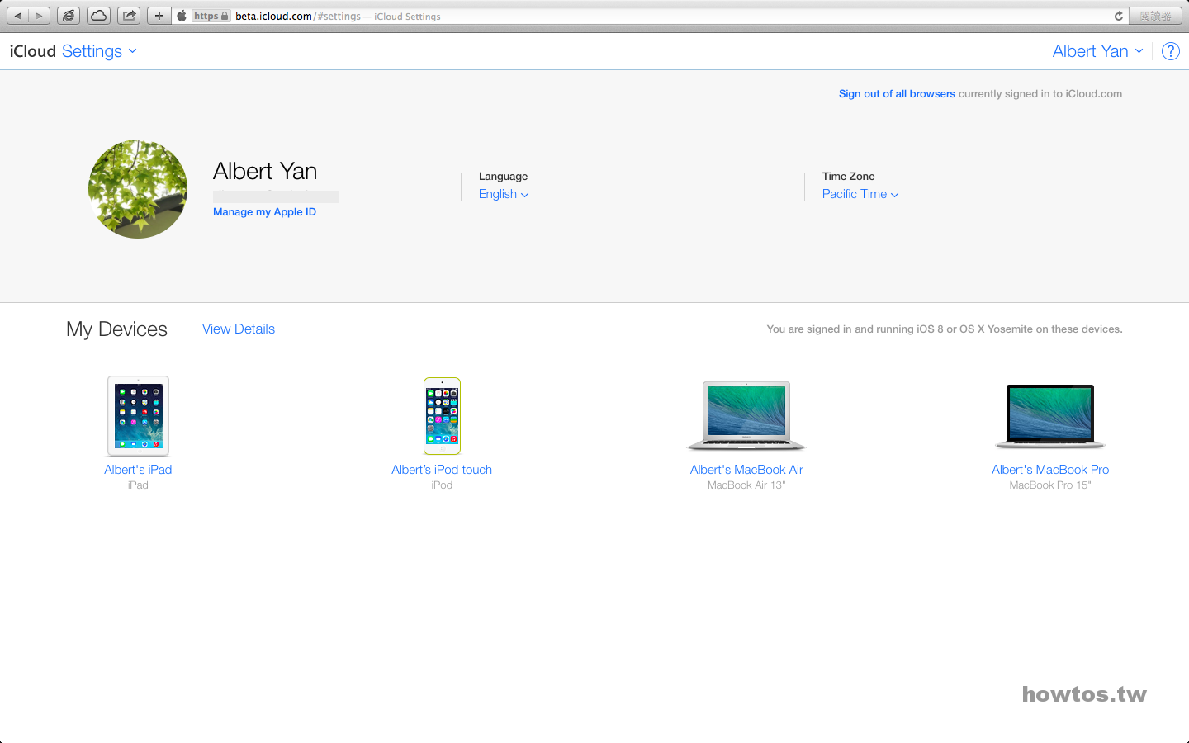
Task: Go back using the Safari back arrow
Action: tap(18, 16)
